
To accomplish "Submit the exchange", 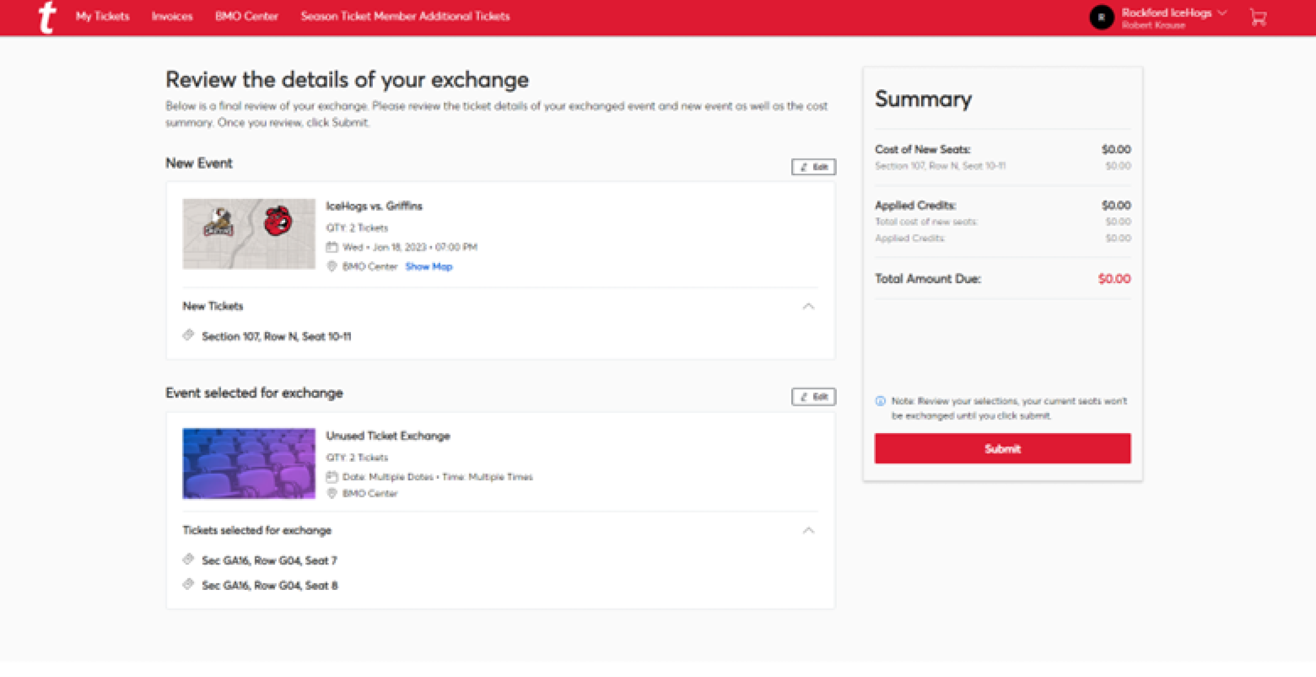I will click(x=1002, y=449).
